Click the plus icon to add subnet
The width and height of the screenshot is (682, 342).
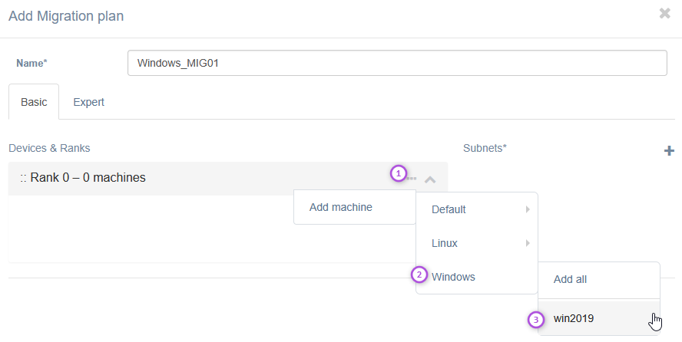click(x=668, y=151)
